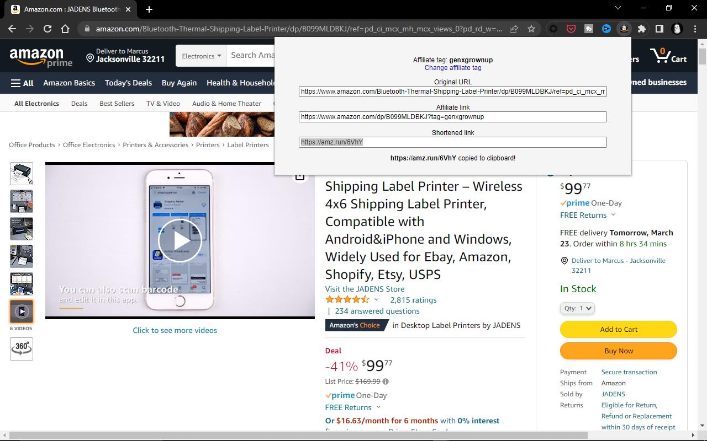This screenshot has height=441, width=707.
Task: Open the Qty quantity dropdown
Action: click(577, 308)
